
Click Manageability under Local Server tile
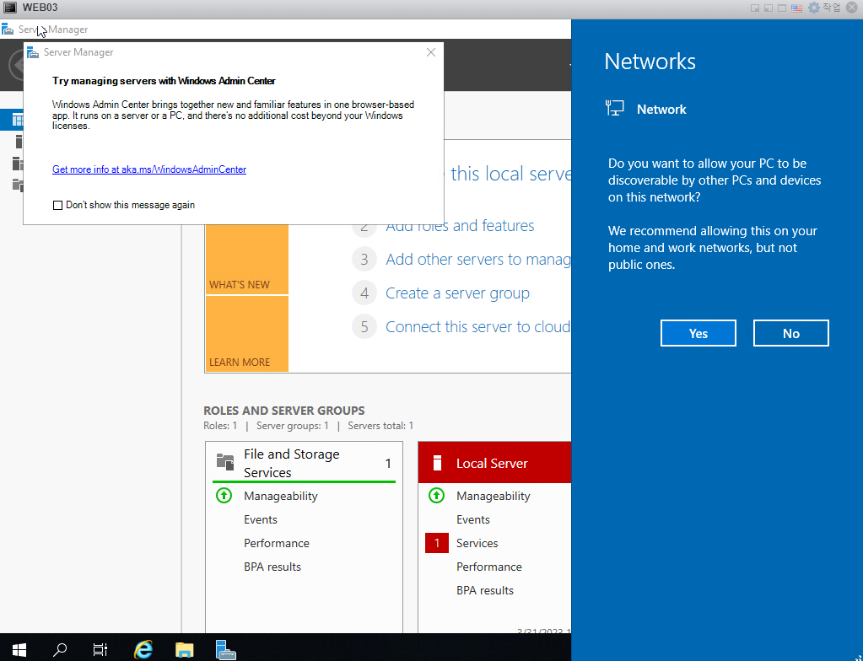coord(494,496)
